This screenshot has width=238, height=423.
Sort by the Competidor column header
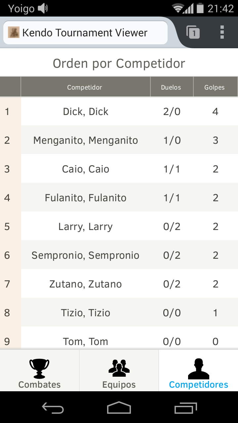tap(85, 87)
